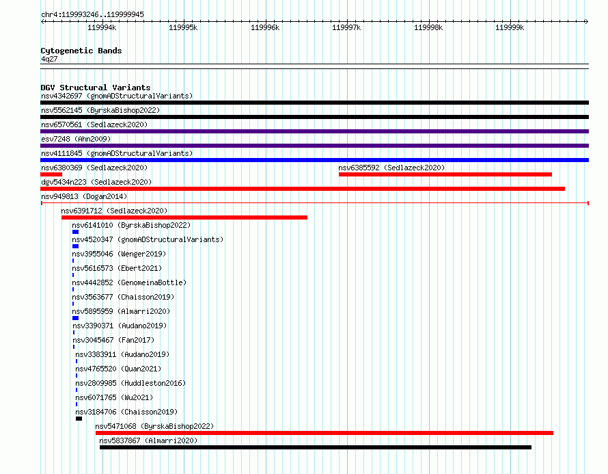Click nsv6385592 (Sedlazeck2020) label
Image resolution: width=608 pixels, height=474 pixels.
(x=391, y=168)
